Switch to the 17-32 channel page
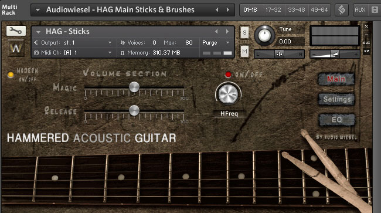381x213 pixels. tap(273, 10)
